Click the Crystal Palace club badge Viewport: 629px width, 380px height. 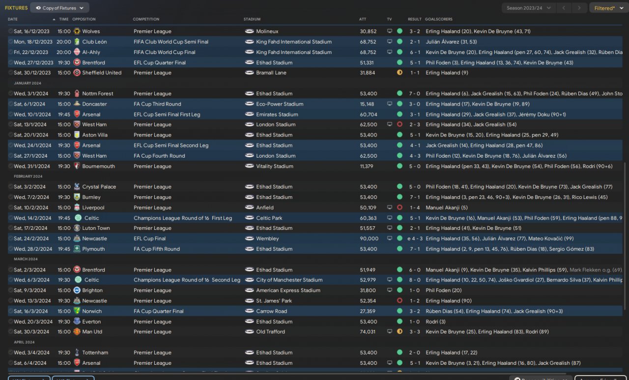(x=77, y=187)
